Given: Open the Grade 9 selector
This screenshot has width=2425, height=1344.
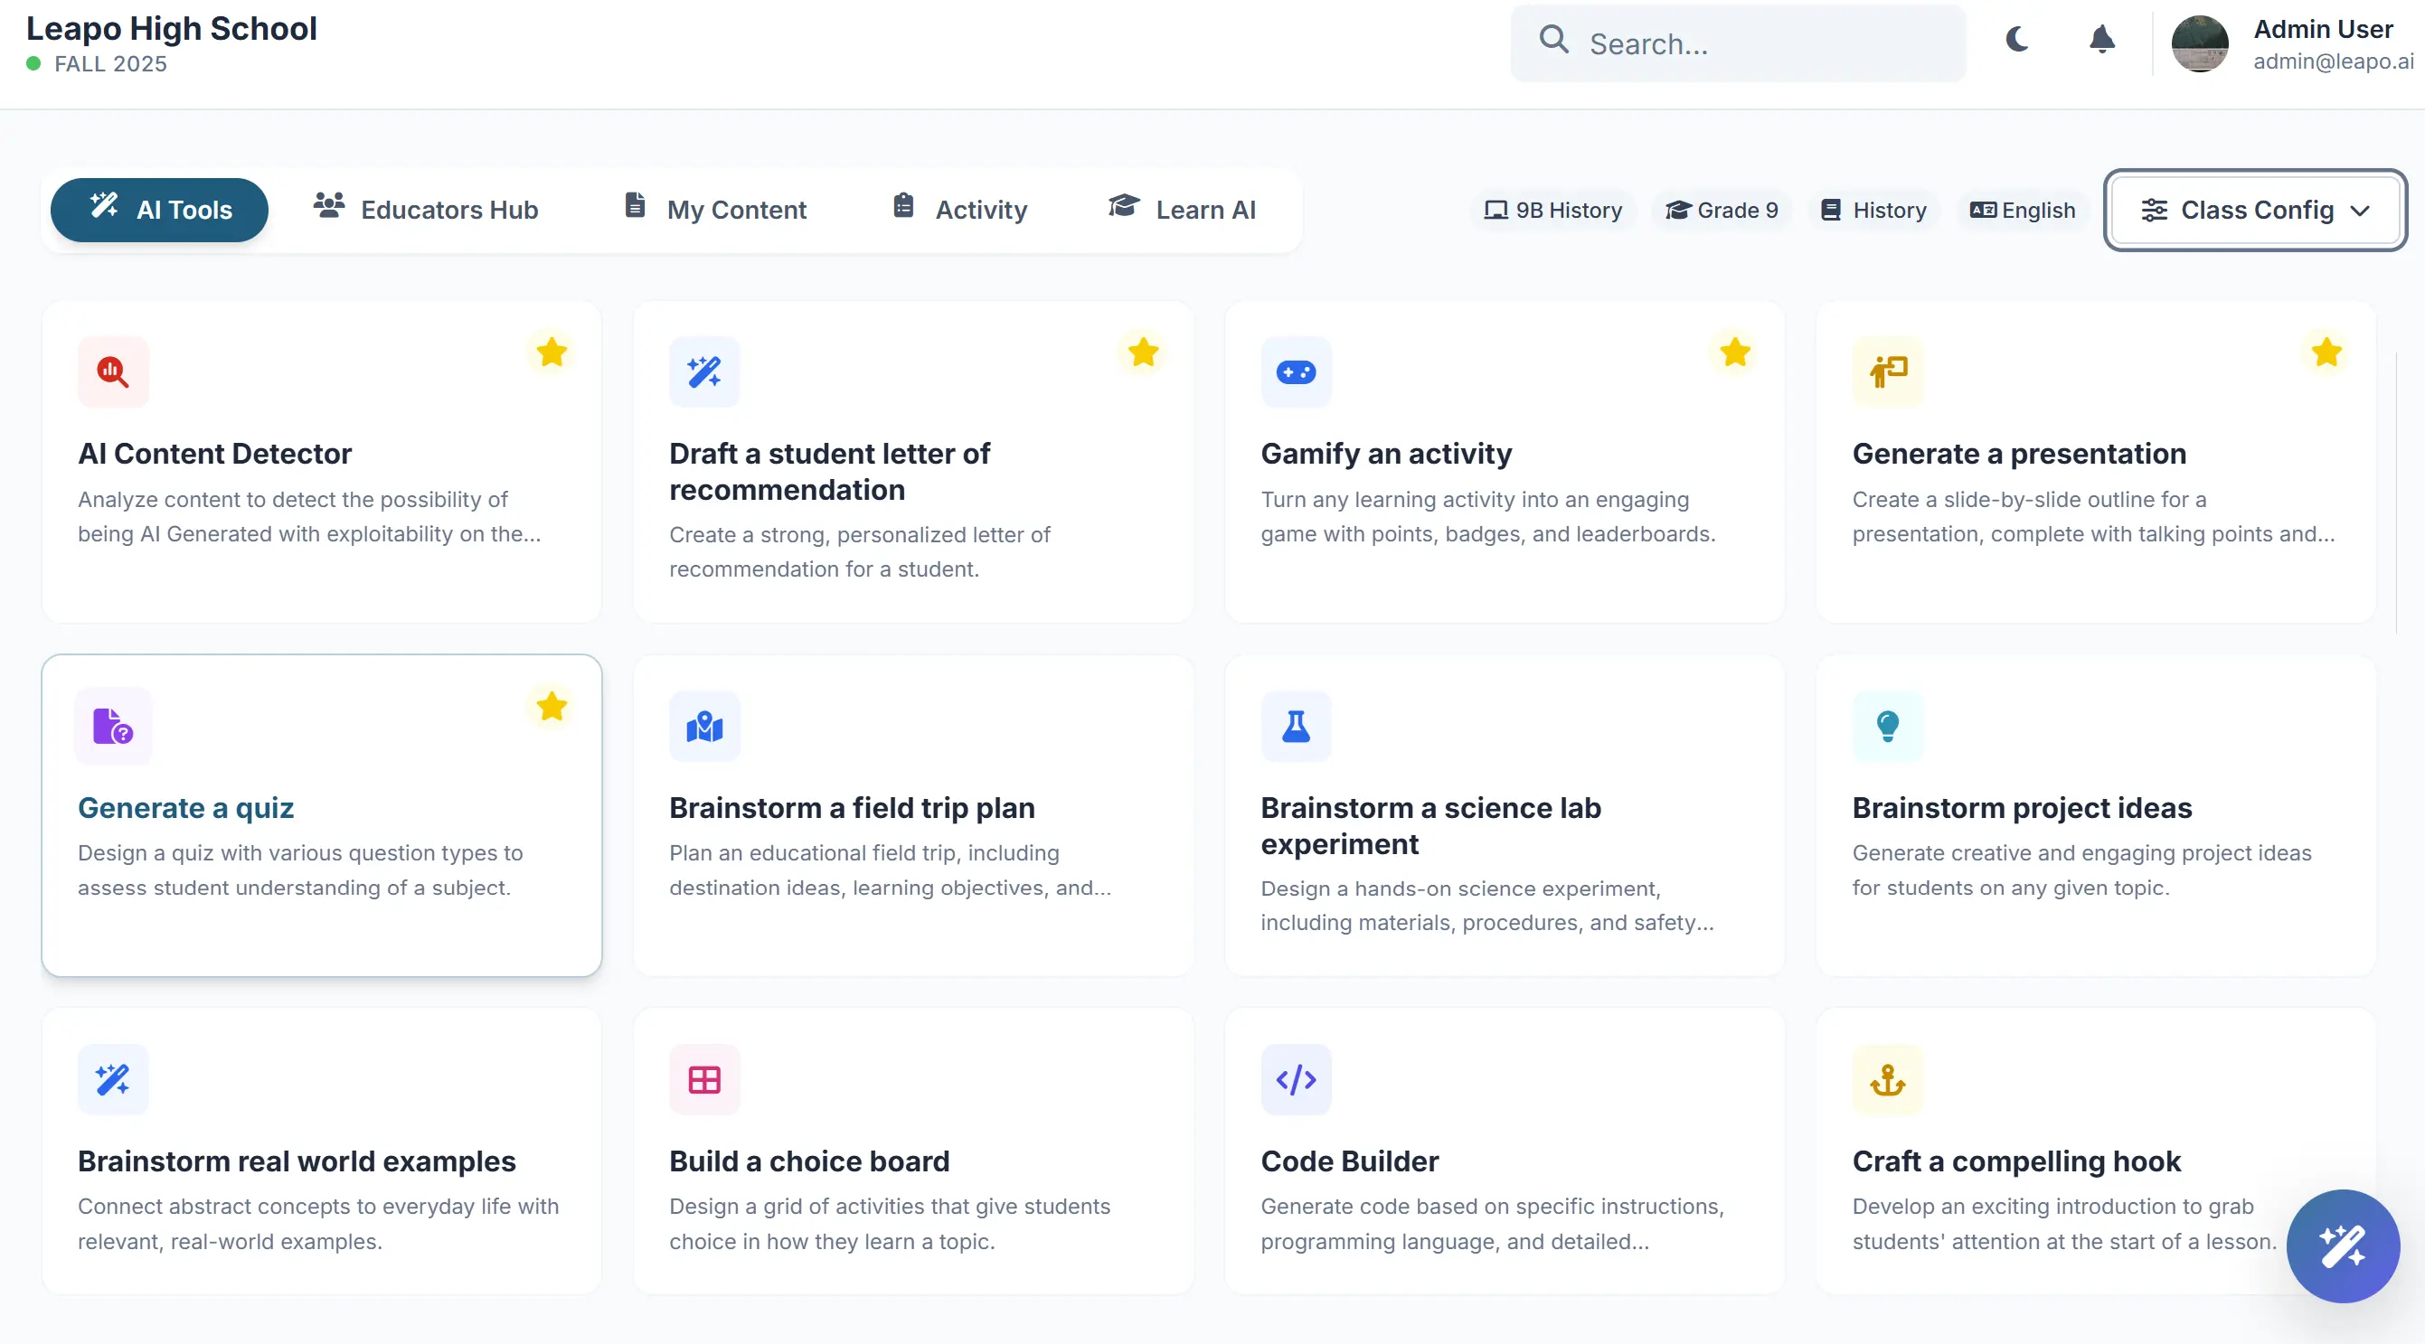Looking at the screenshot, I should tap(1720, 209).
